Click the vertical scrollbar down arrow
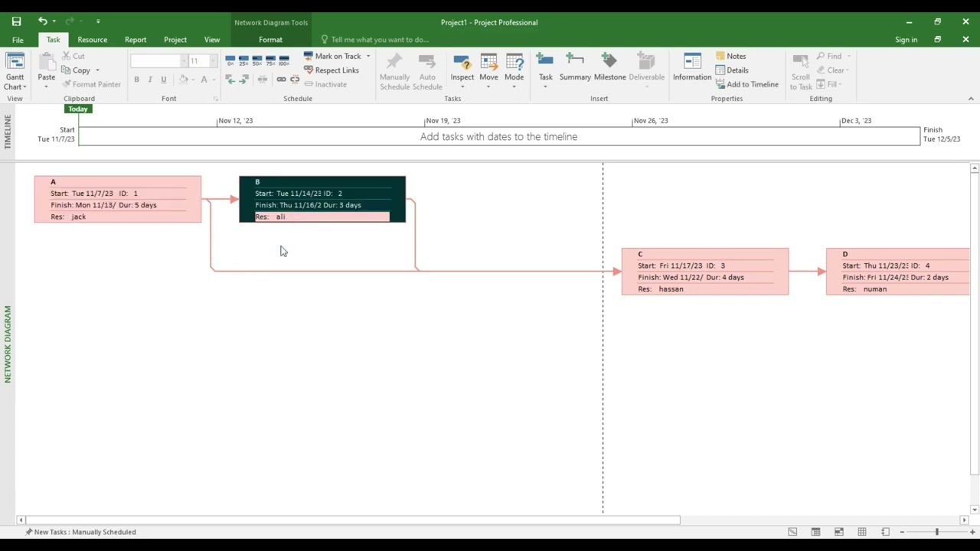Image resolution: width=980 pixels, height=551 pixels. tap(975, 510)
